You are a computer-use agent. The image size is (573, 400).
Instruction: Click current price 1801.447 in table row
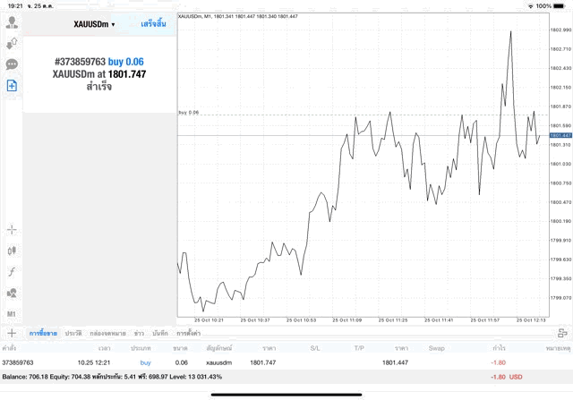coord(395,362)
